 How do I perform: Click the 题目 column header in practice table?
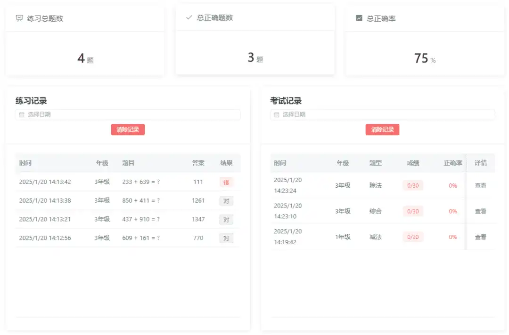128,163
